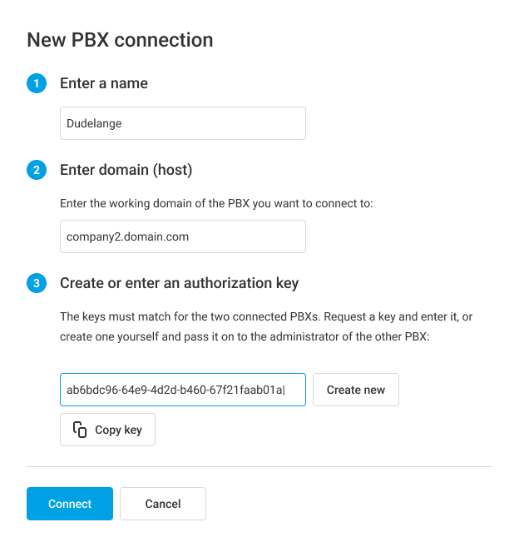Click the working domain instruction text
This screenshot has height=547, width=519.
click(216, 203)
